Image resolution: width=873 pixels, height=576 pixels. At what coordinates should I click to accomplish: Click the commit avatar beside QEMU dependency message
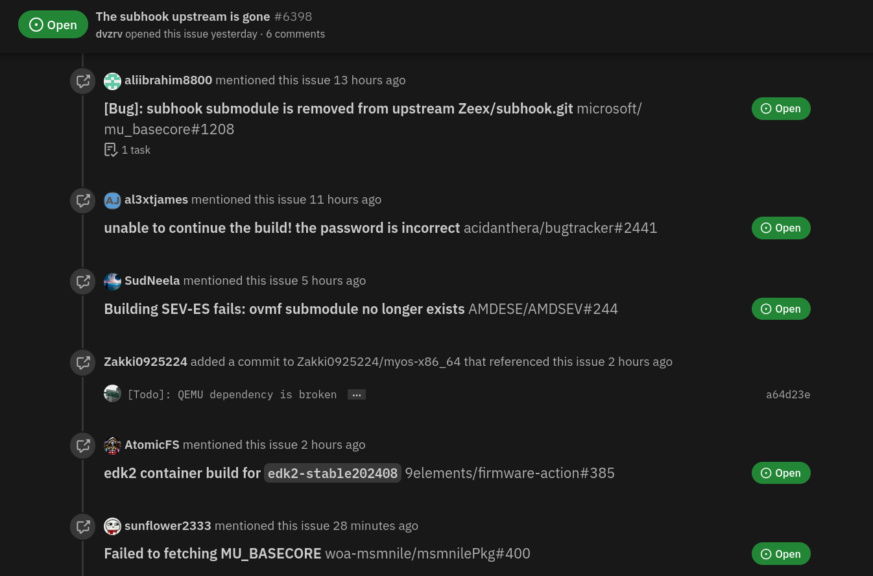(113, 394)
